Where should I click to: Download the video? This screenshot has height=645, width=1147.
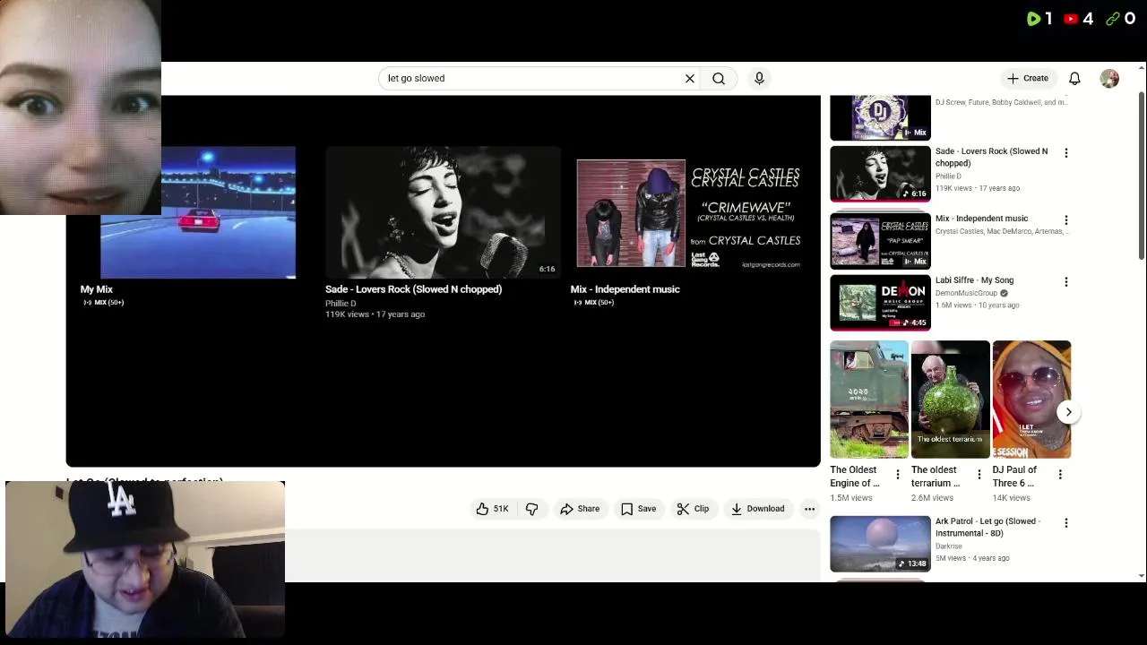(x=757, y=509)
